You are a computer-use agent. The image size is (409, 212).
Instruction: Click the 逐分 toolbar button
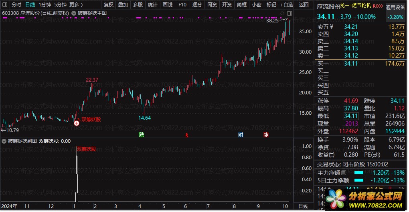197,5
